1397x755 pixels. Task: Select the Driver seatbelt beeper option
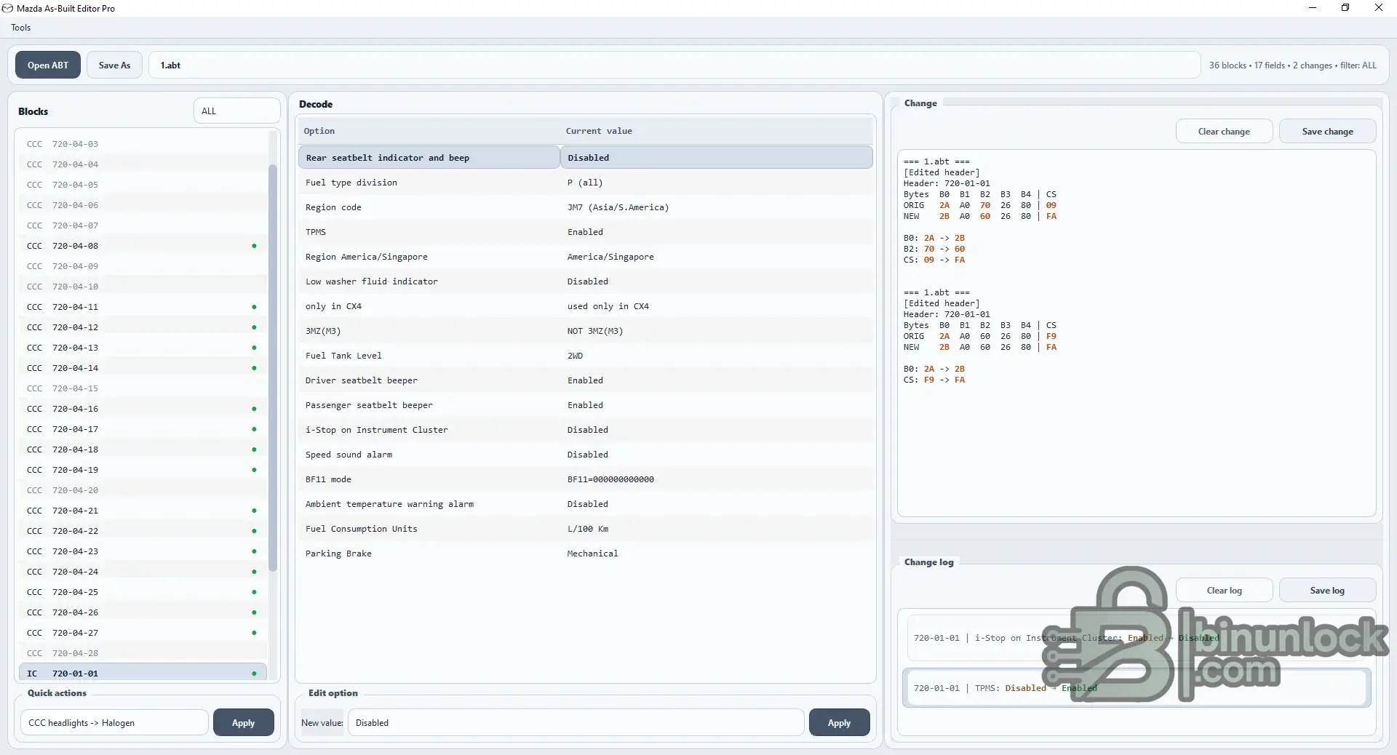coord(585,380)
